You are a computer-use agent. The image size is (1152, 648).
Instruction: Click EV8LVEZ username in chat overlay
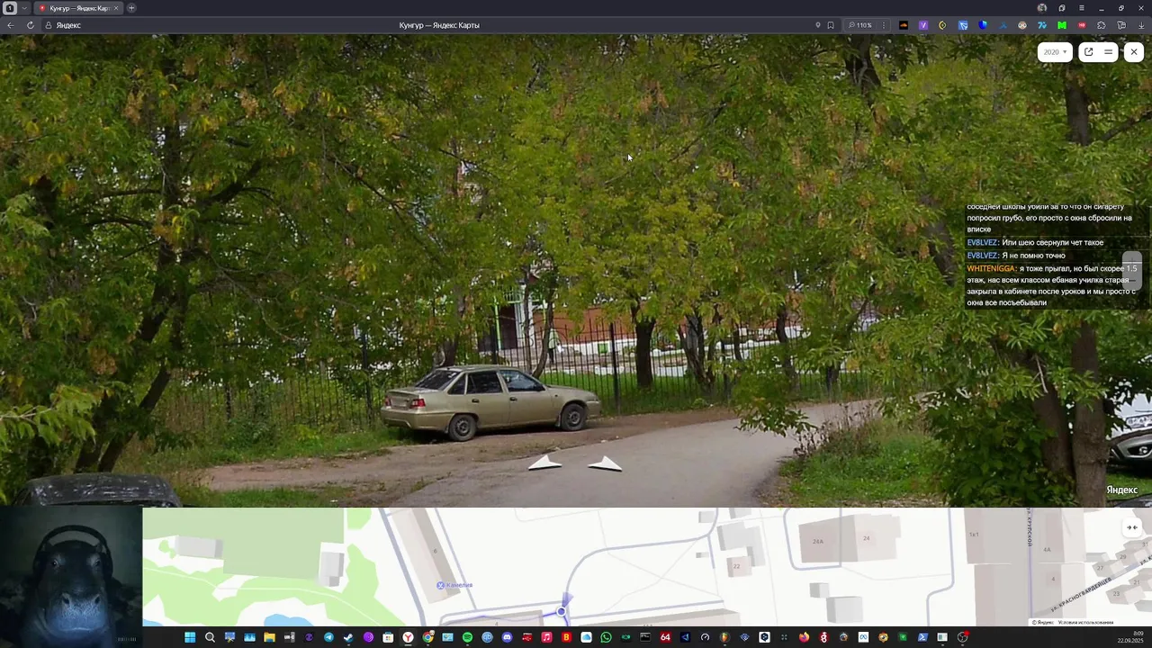pyautogui.click(x=983, y=243)
